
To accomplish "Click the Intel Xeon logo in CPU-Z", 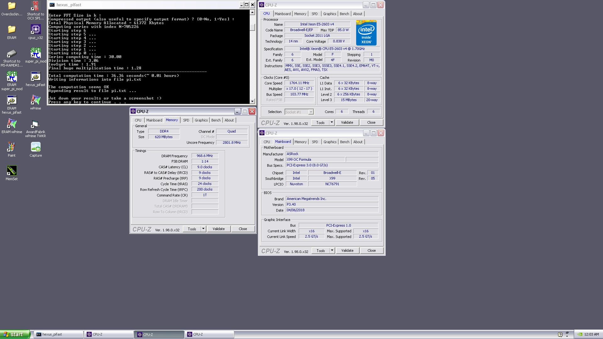I will coord(366,33).
